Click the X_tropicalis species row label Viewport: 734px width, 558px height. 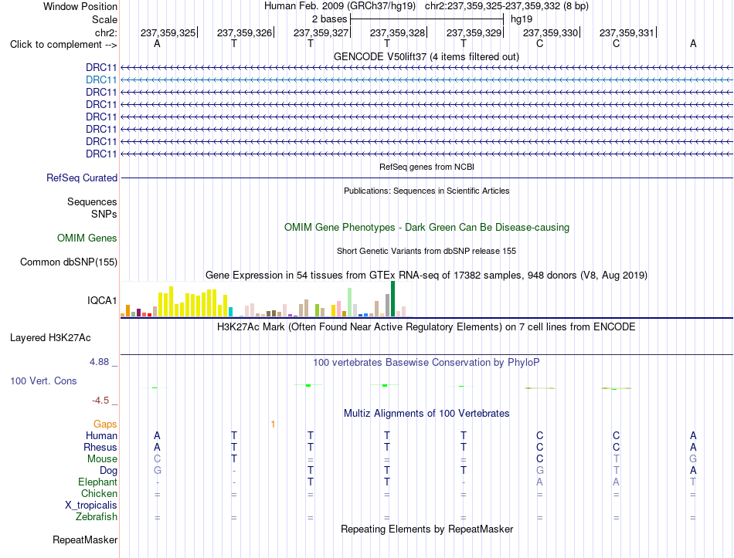pyautogui.click(x=91, y=506)
